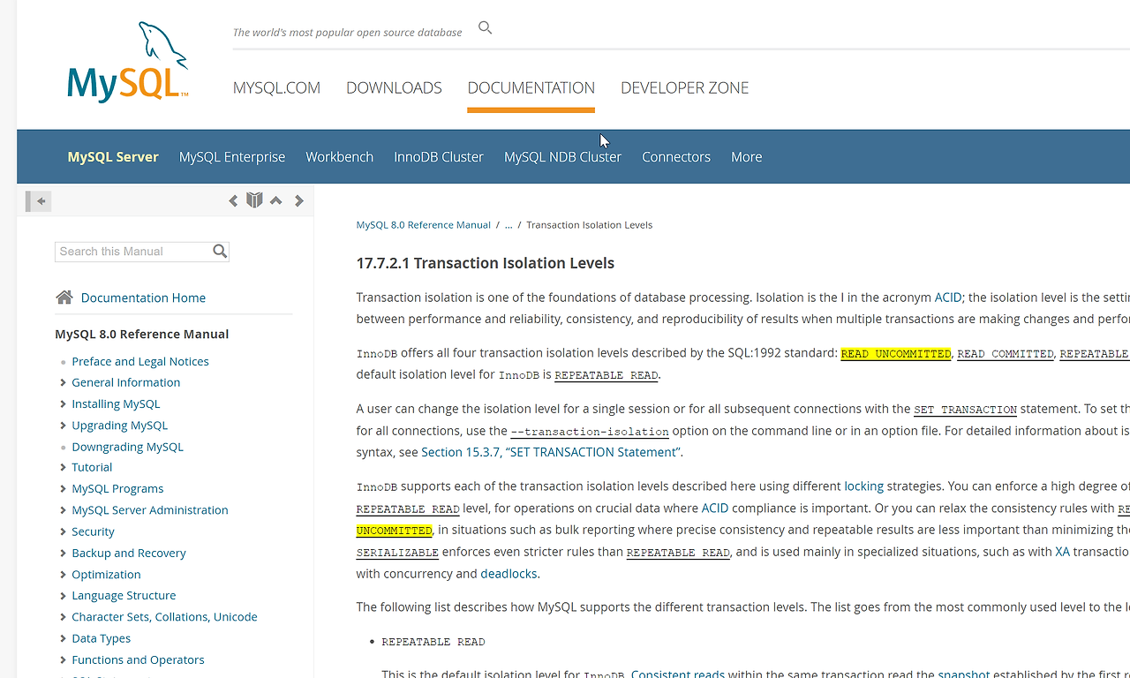Open the More menu in blue bar
Image resolution: width=1130 pixels, height=678 pixels.
[x=746, y=156]
